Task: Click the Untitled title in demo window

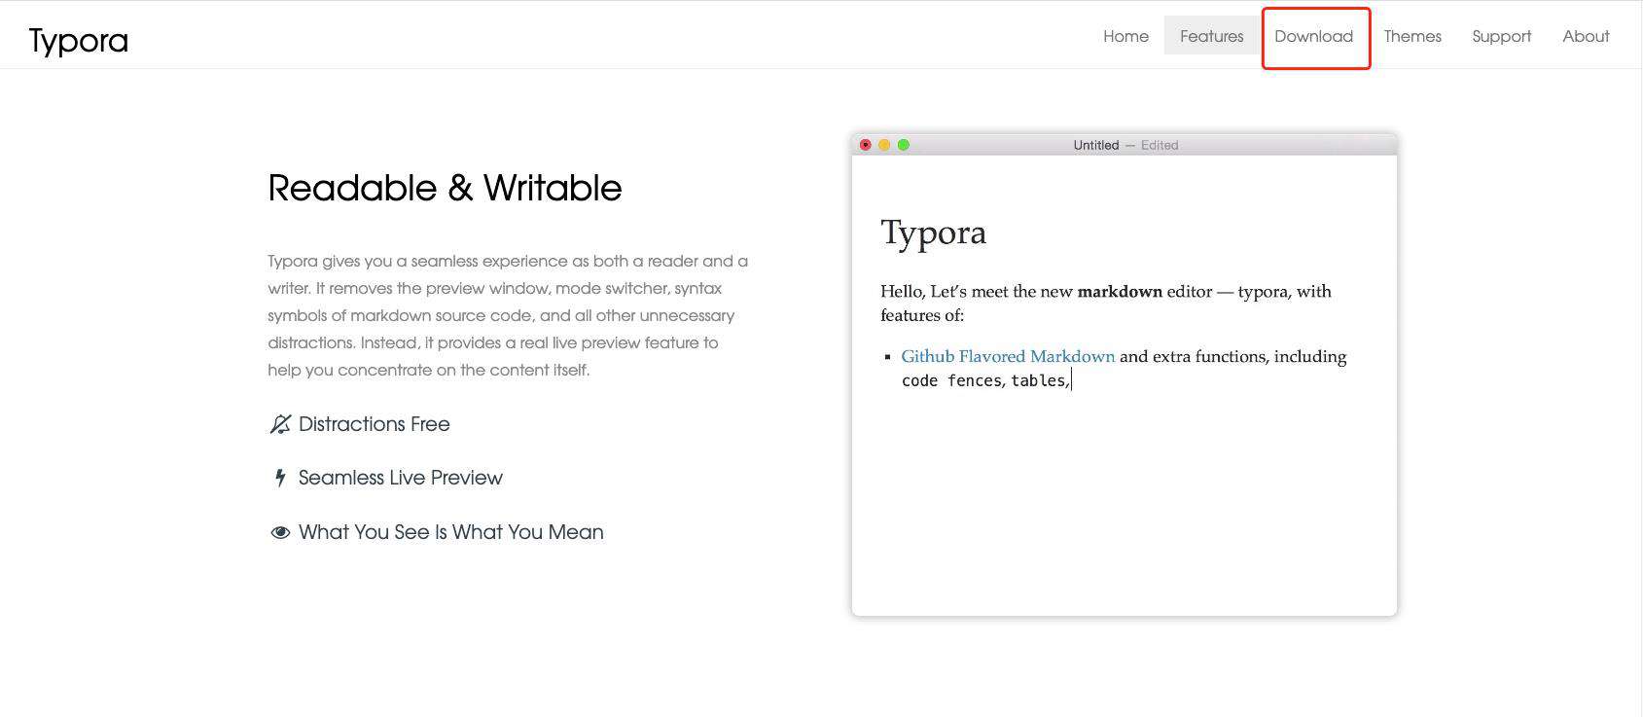Action: (x=1096, y=145)
